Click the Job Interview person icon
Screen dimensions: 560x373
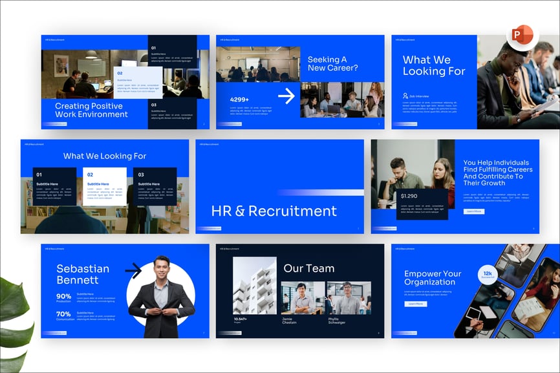point(405,96)
